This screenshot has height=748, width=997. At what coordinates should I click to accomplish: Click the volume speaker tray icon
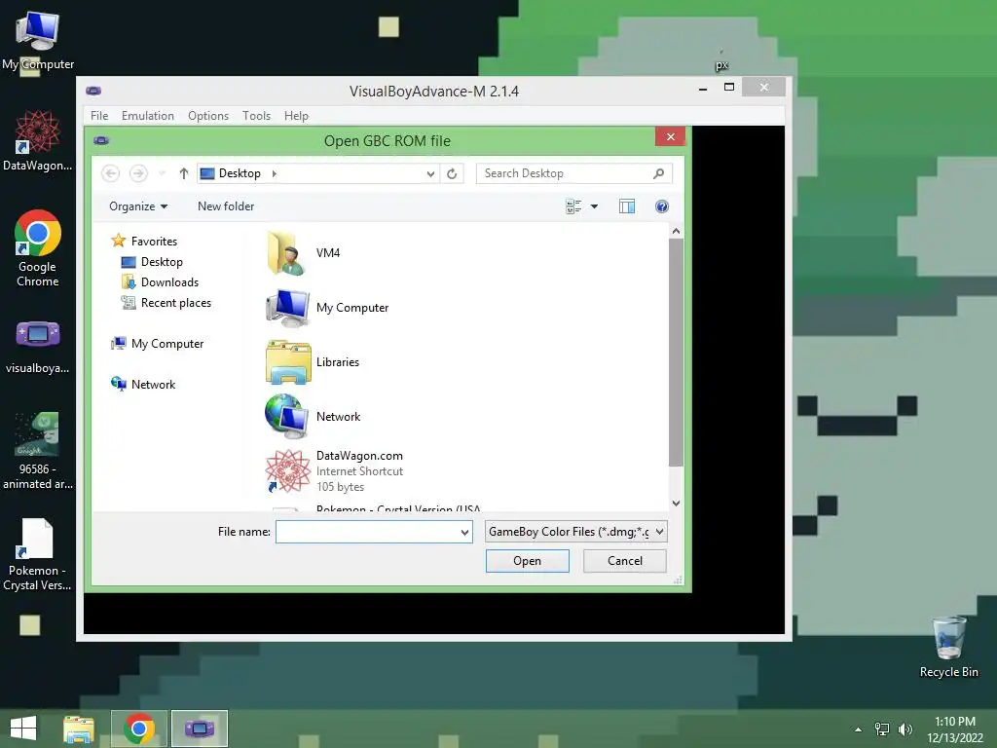click(x=905, y=729)
